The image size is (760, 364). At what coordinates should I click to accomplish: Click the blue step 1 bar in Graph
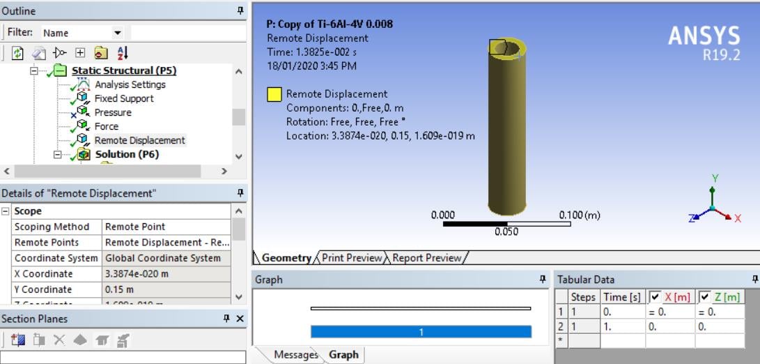[421, 332]
